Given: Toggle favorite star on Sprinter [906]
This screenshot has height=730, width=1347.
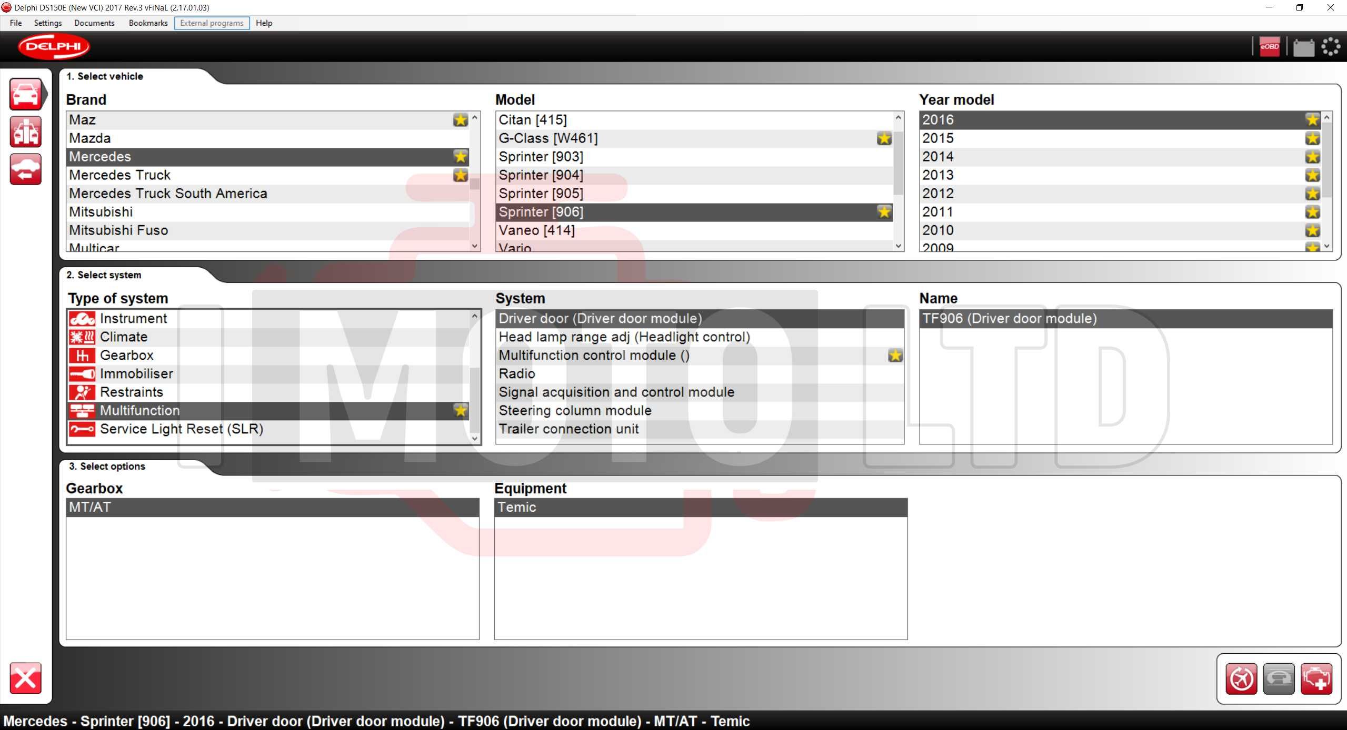Looking at the screenshot, I should [x=884, y=212].
